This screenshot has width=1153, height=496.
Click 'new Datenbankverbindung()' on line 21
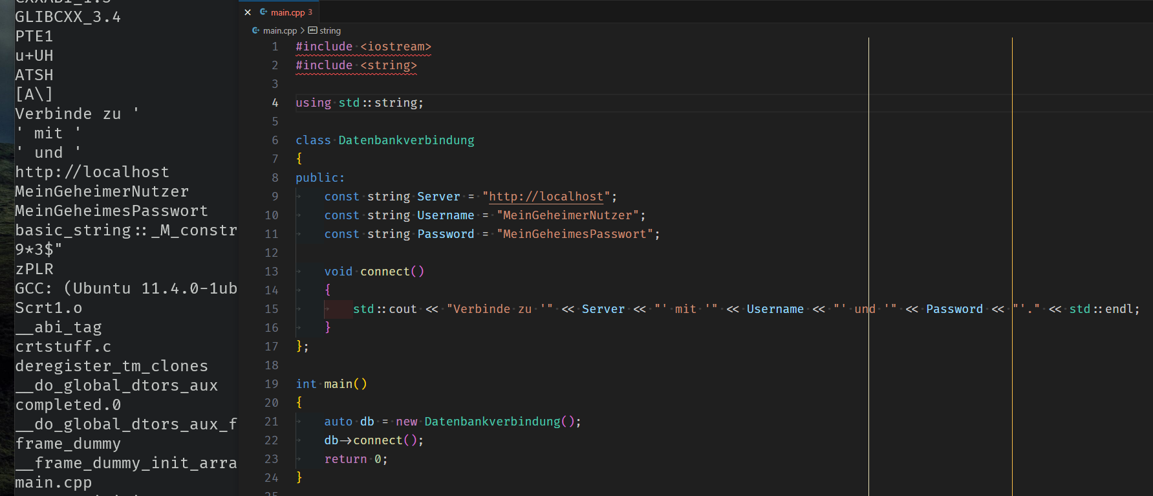[x=485, y=422]
